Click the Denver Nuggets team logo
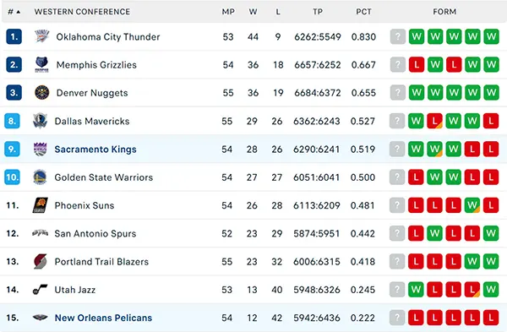The height and width of the screenshot is (332, 507). tap(41, 93)
